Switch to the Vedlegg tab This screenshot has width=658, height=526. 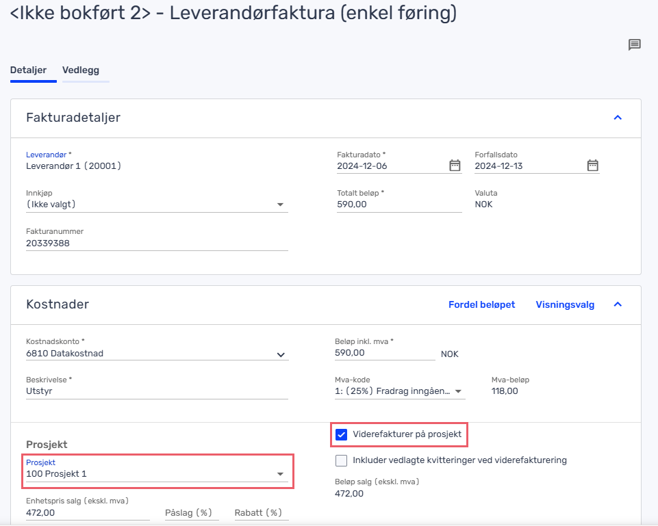81,70
